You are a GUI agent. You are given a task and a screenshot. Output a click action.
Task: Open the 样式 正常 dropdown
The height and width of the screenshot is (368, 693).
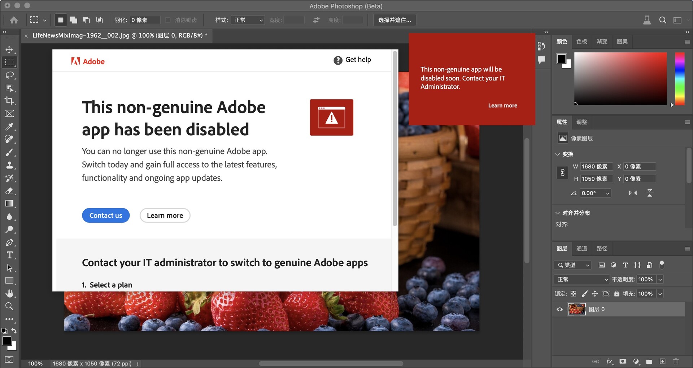tap(248, 20)
